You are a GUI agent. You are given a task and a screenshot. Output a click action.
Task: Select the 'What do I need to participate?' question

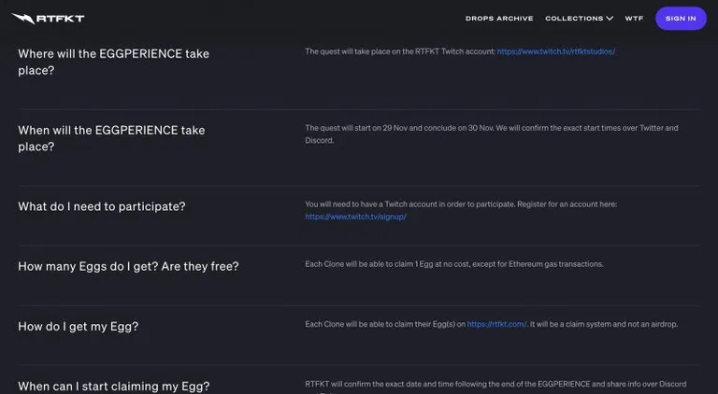(102, 206)
